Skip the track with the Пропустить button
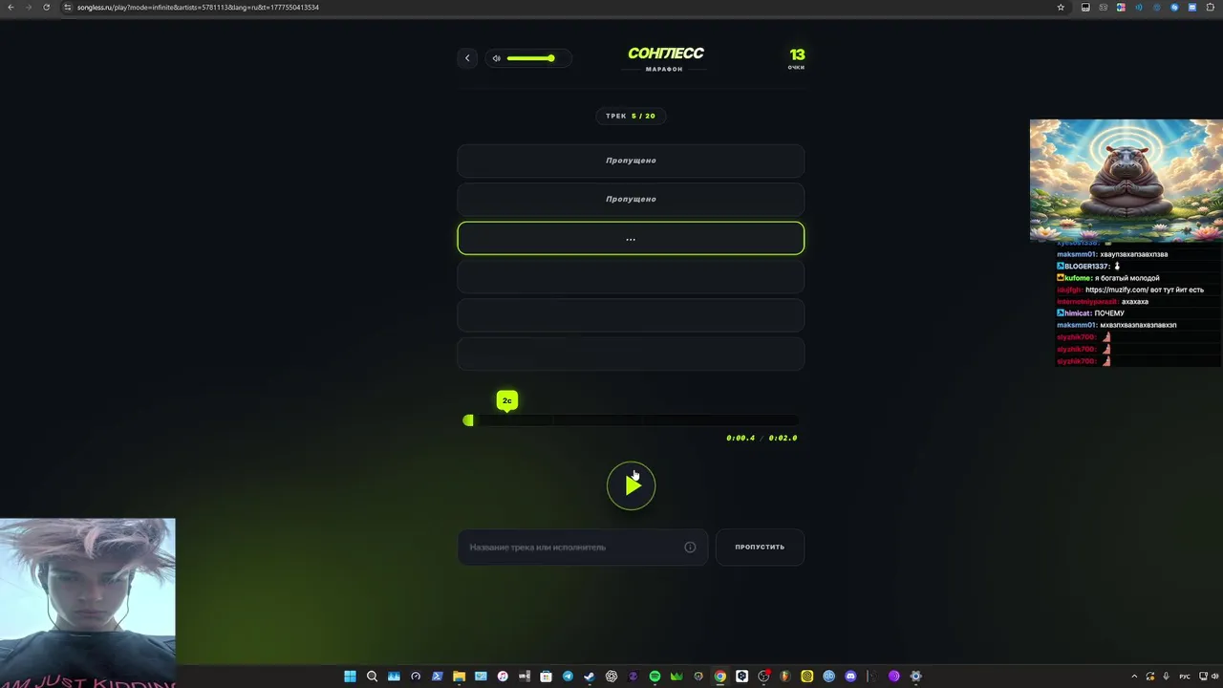 760,548
